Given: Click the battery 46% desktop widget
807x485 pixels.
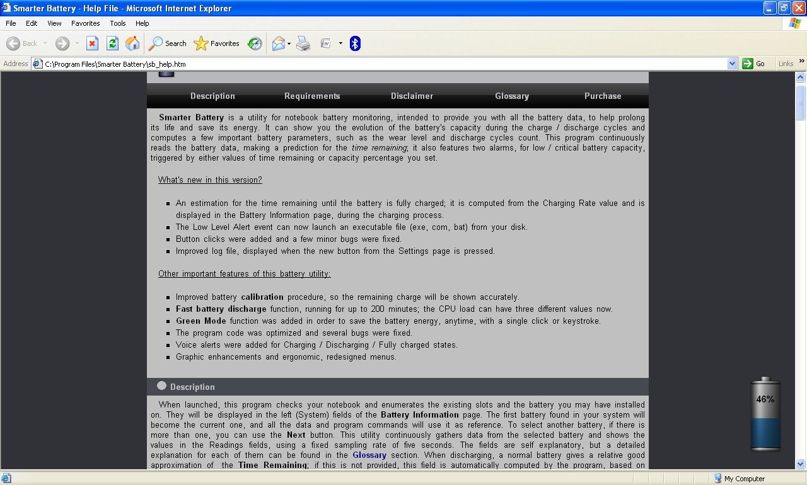Looking at the screenshot, I should (765, 414).
